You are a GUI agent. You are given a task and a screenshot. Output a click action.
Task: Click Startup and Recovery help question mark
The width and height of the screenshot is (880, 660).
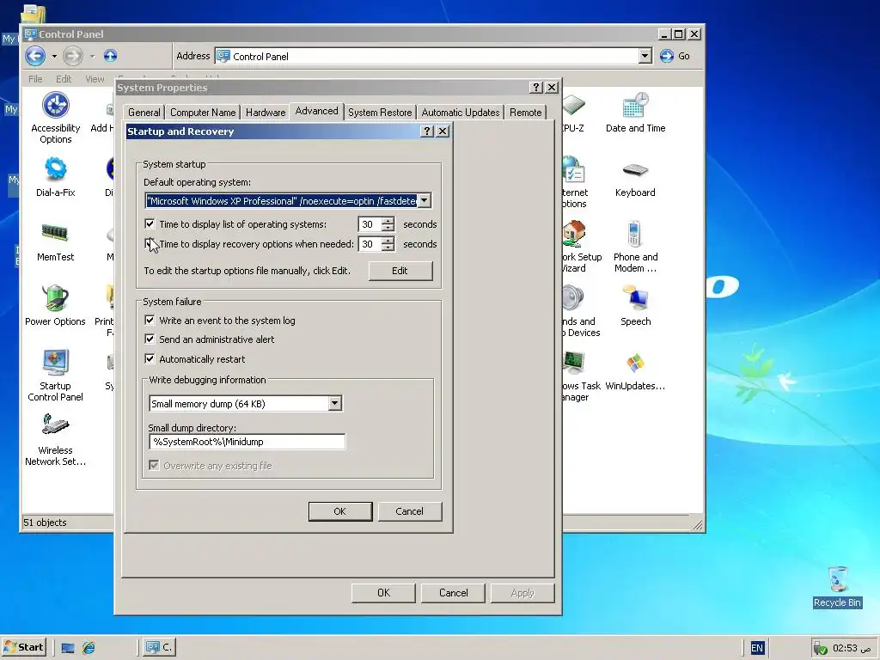point(427,131)
